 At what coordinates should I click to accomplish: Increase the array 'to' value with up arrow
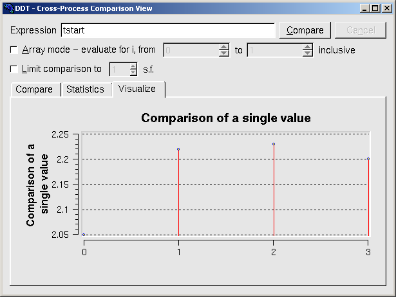(307, 47)
